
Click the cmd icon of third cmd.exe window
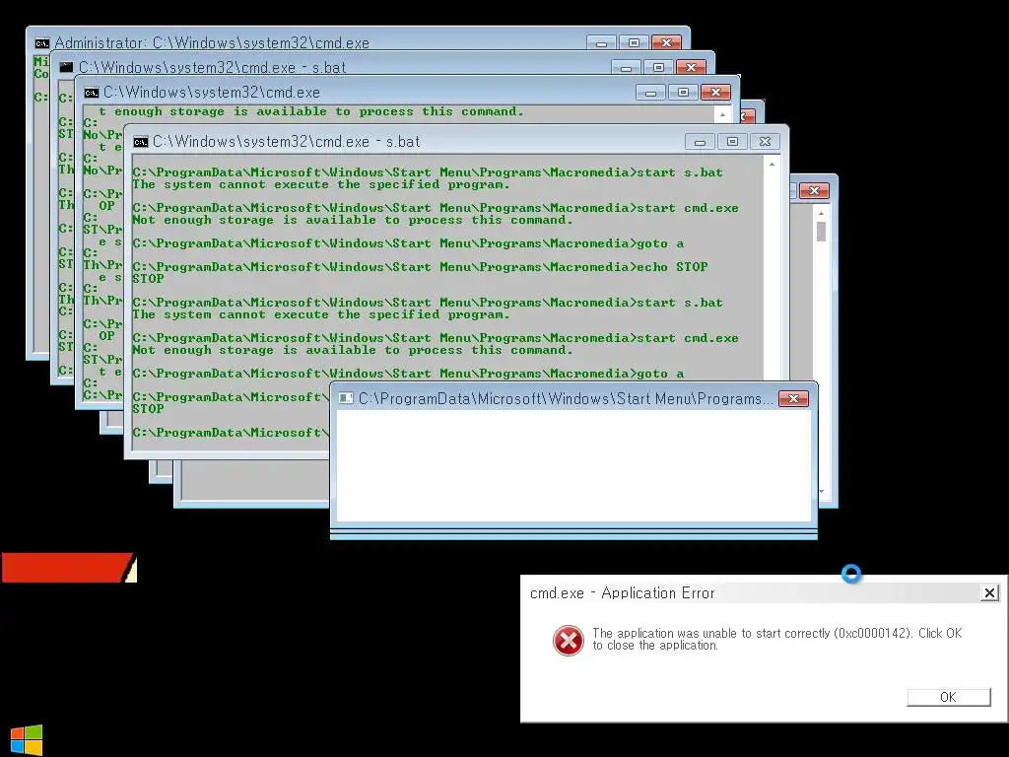[x=92, y=93]
